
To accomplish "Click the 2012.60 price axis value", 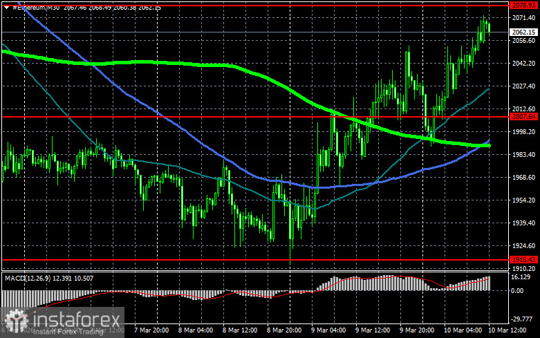I will pyautogui.click(x=524, y=109).
